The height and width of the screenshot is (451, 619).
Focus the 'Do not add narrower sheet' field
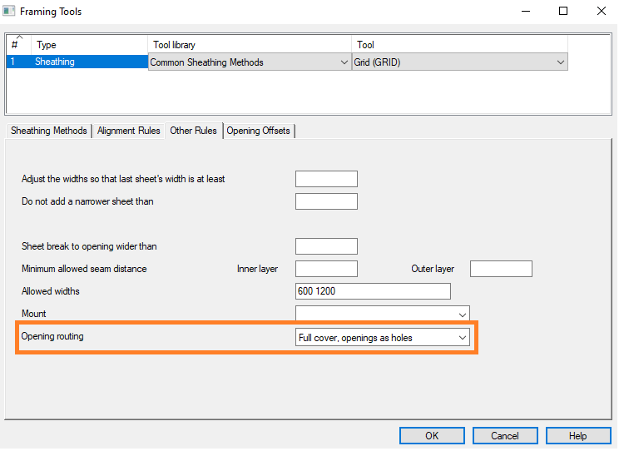pos(326,201)
